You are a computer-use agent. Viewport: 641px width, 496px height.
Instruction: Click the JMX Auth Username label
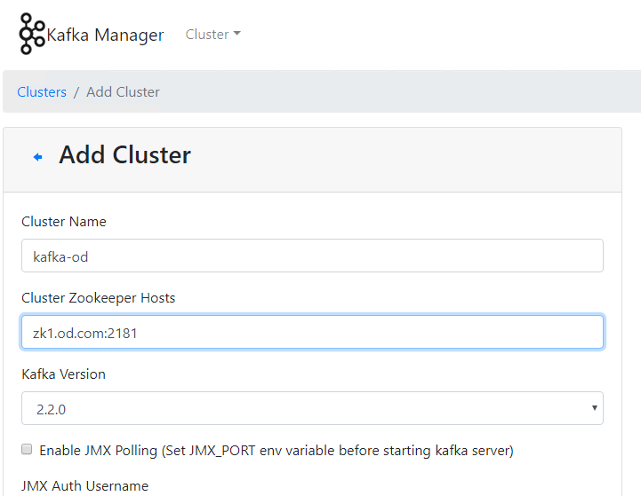84,485
